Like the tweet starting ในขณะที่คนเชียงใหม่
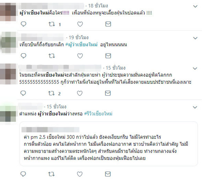Screen dimensions: 206x186 (80, 93)
